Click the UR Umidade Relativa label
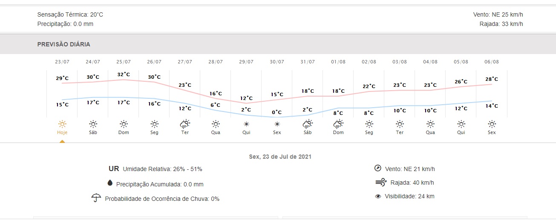 tap(156, 169)
